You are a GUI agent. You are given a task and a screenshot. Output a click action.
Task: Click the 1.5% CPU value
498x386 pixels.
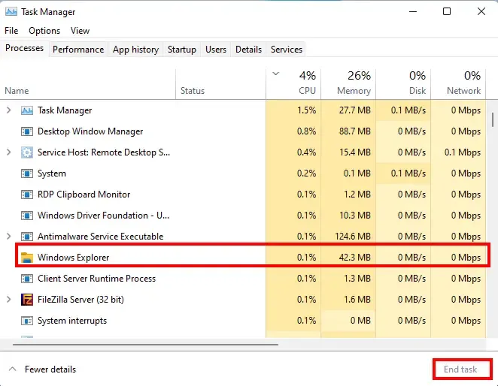pos(306,110)
